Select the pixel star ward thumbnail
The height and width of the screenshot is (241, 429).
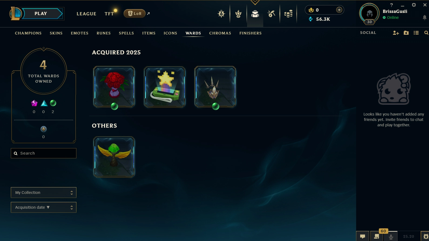[x=165, y=87]
